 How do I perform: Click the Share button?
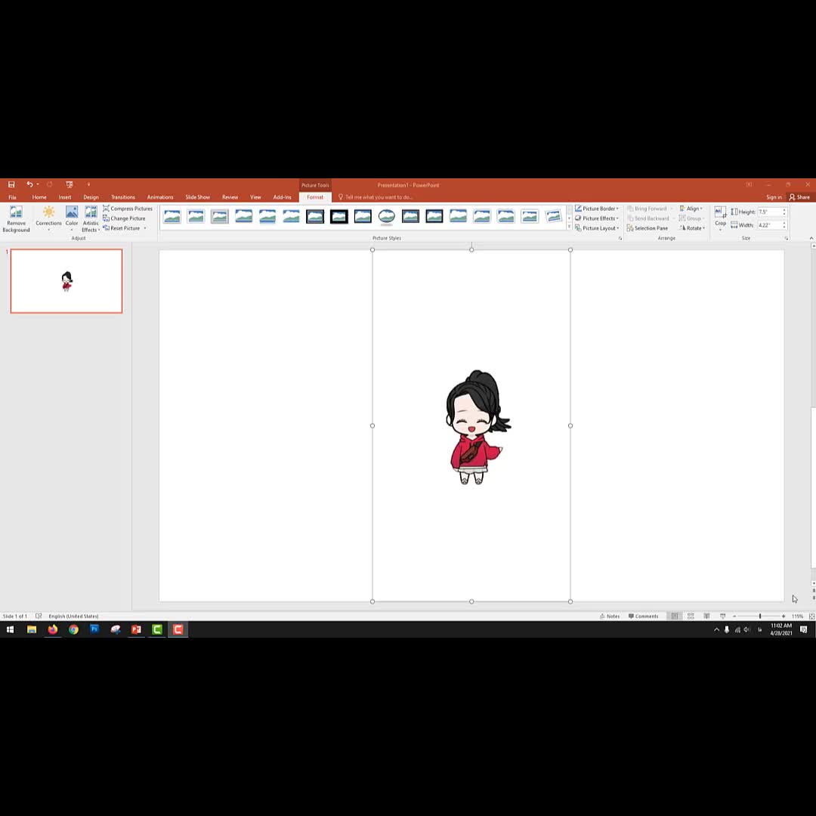(799, 197)
